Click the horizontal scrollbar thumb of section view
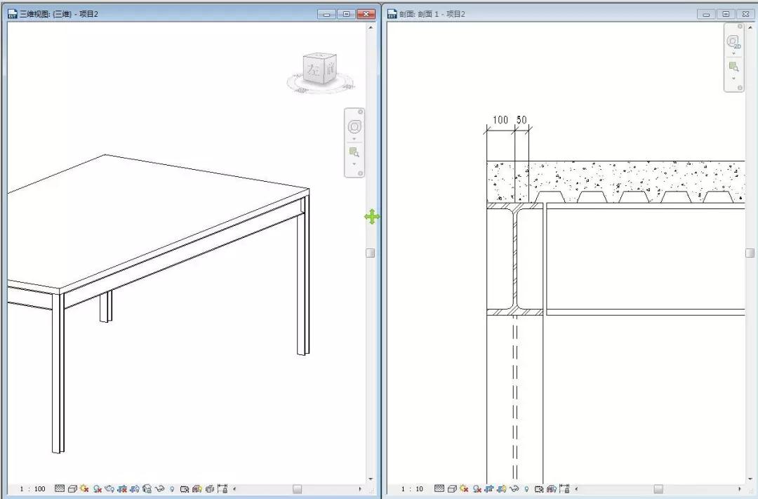 click(x=658, y=489)
